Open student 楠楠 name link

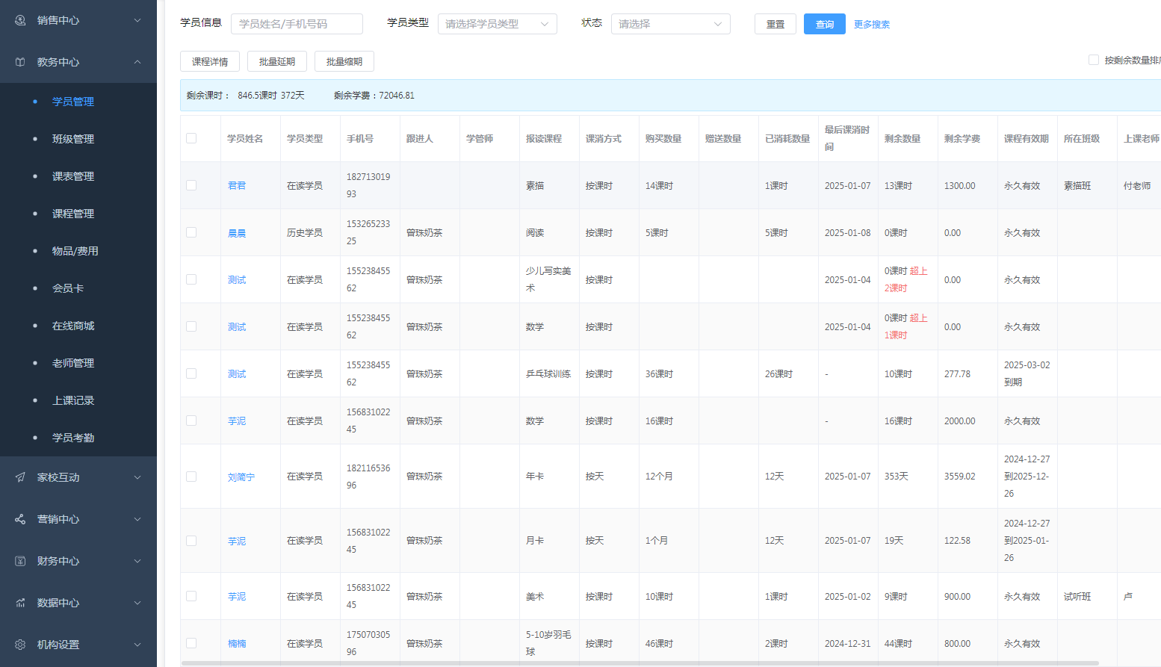tap(237, 644)
